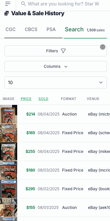
Task: Open the $180 sale comic thumbnail
Action: 9,170
